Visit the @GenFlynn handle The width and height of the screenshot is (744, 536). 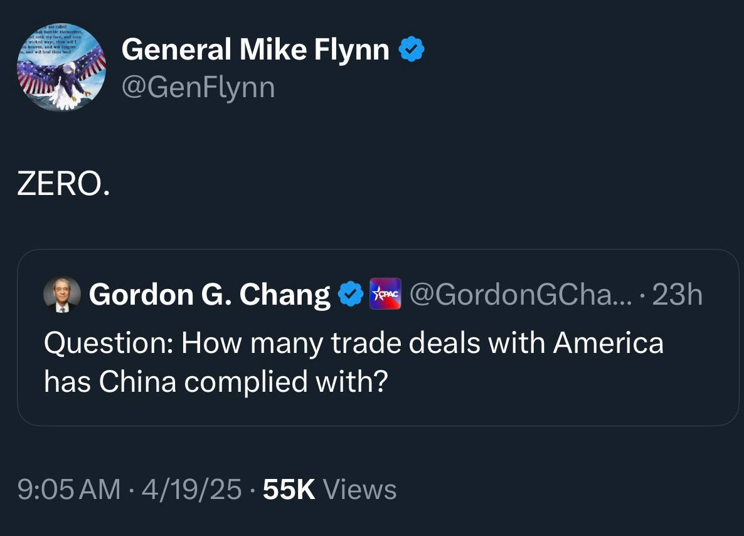pyautogui.click(x=198, y=87)
